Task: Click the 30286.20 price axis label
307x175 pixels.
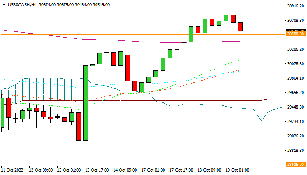Action: (x=295, y=49)
